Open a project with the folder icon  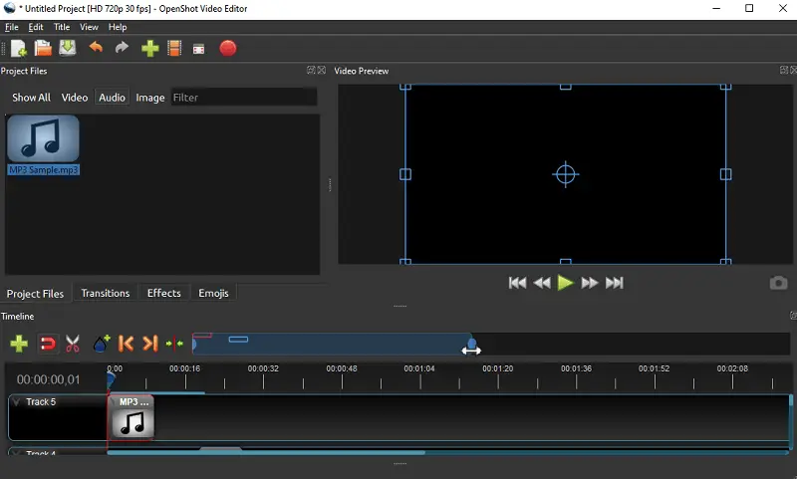43,48
